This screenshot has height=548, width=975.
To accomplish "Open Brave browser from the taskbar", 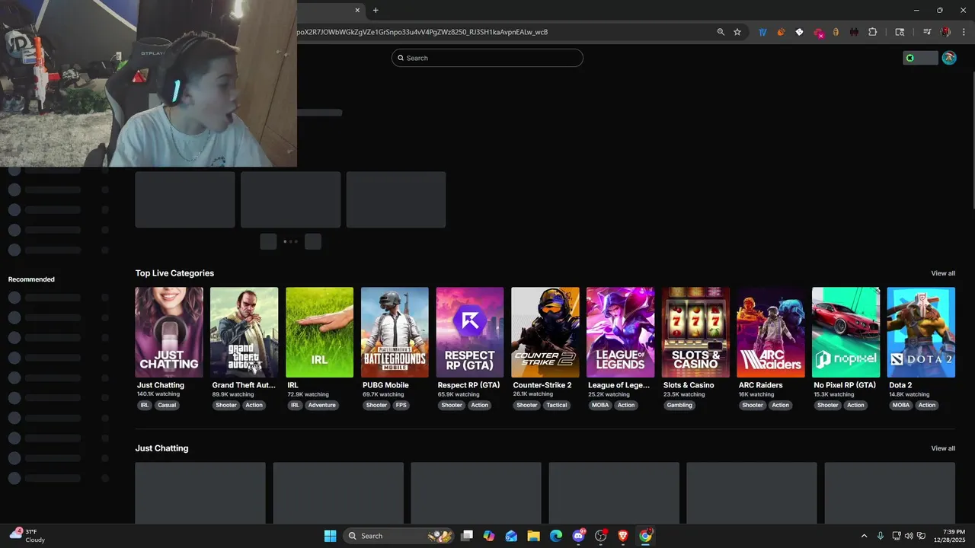I will tap(623, 536).
